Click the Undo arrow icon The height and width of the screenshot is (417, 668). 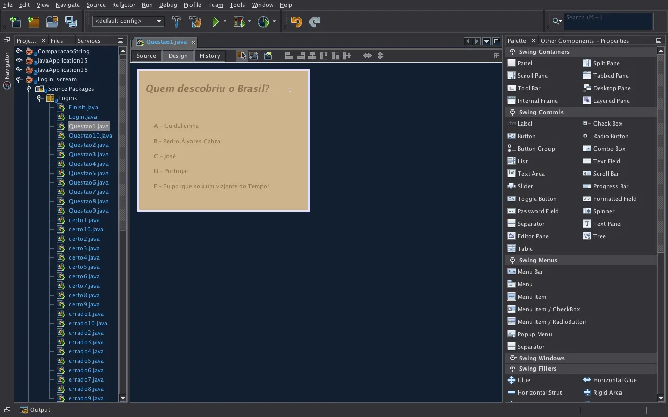coord(296,22)
